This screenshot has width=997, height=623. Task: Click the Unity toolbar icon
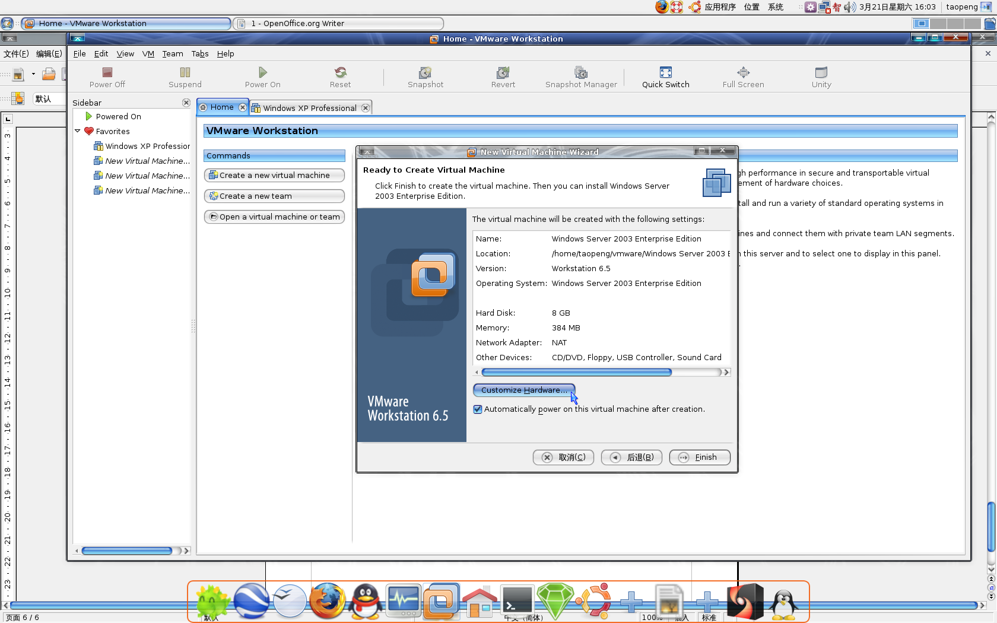821,77
